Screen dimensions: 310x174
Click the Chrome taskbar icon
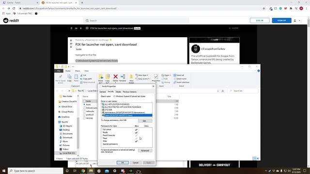click(83, 171)
